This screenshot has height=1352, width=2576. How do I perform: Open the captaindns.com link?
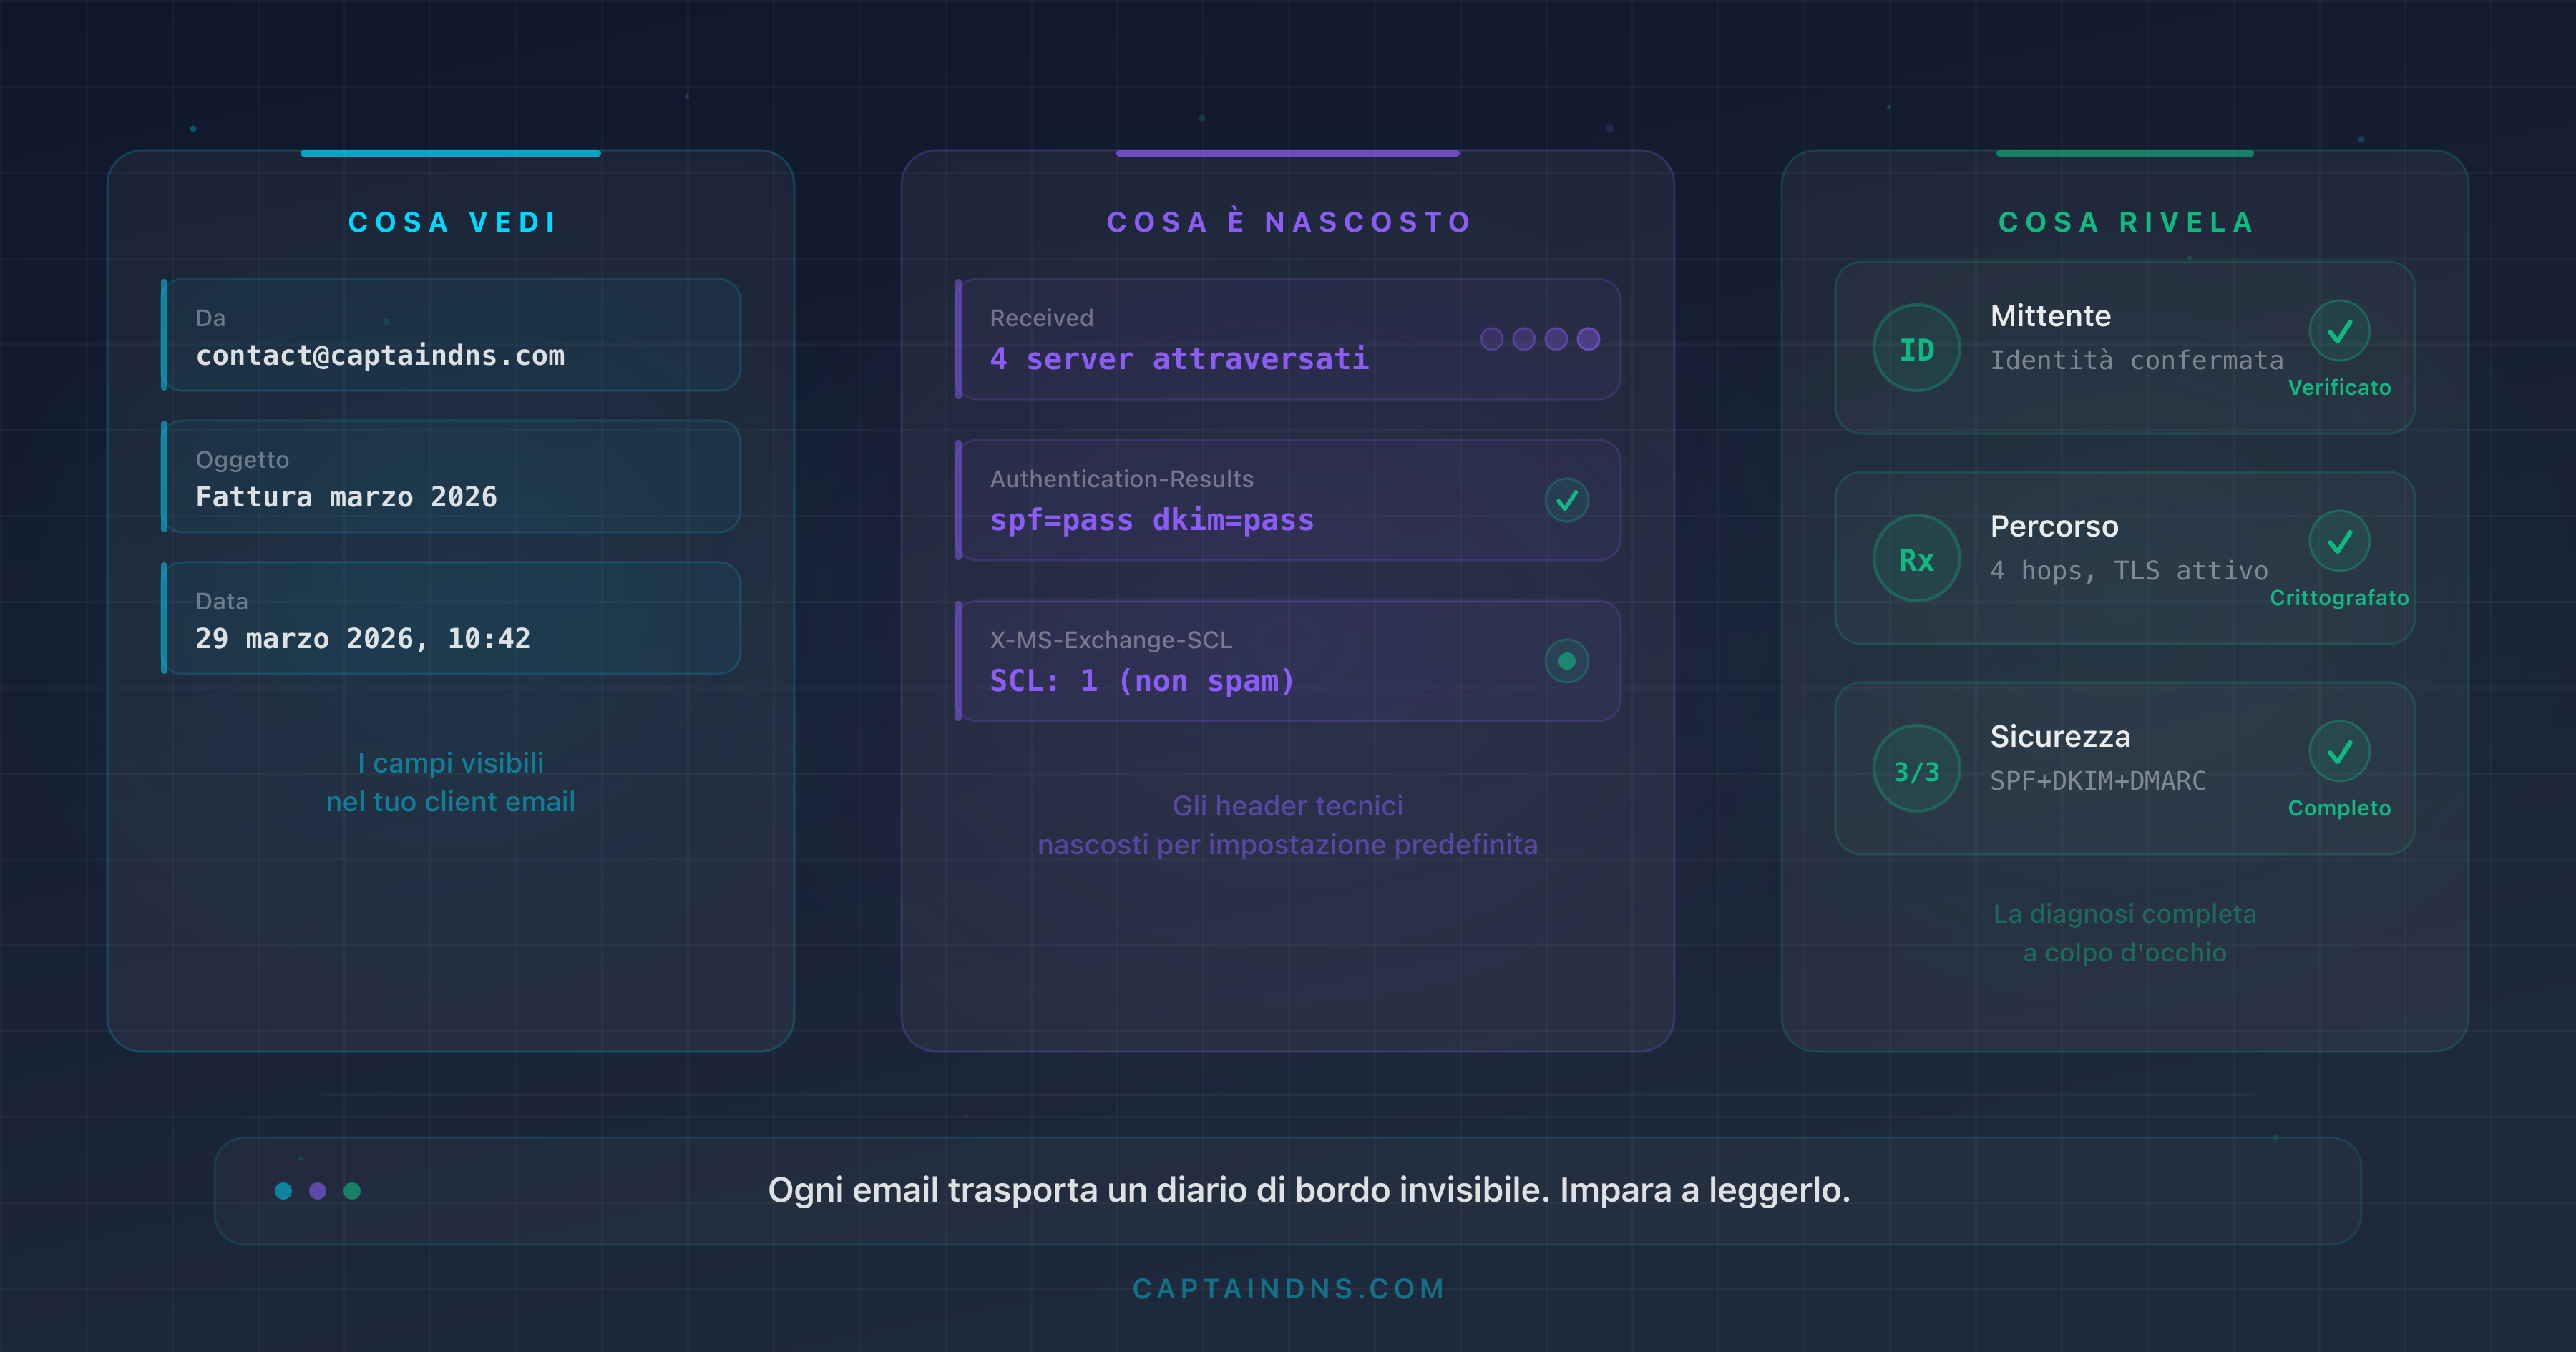coord(1288,1289)
